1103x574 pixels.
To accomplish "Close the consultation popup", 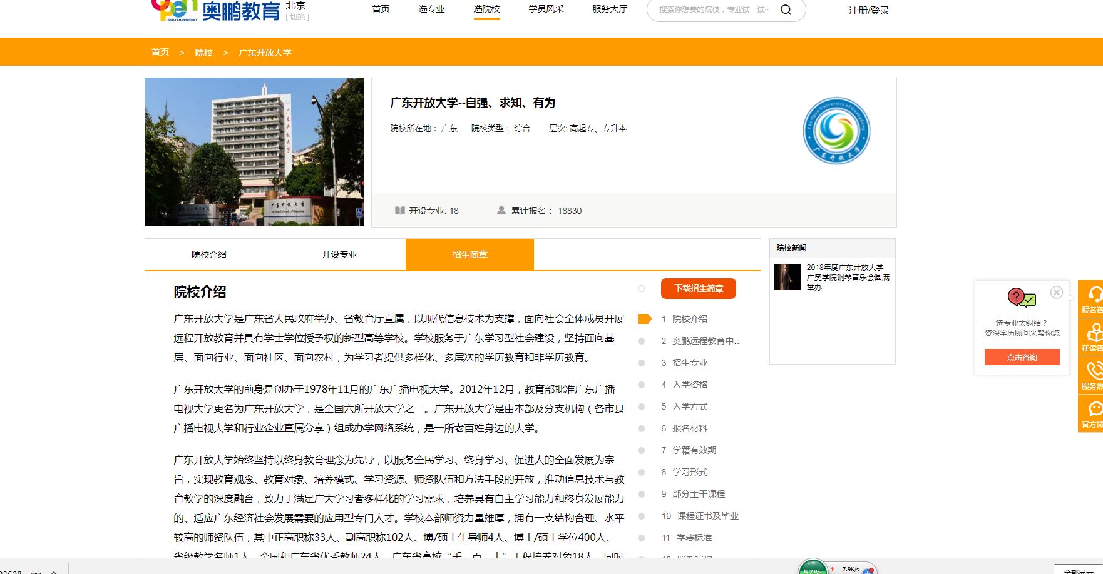I will coord(1057,293).
